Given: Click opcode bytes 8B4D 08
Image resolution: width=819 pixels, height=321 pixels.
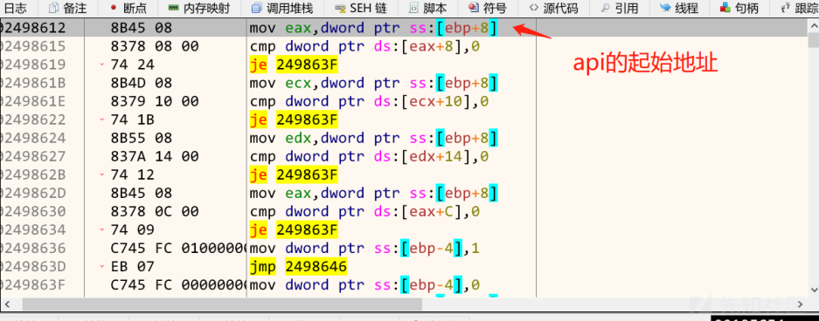Looking at the screenshot, I should tap(141, 84).
